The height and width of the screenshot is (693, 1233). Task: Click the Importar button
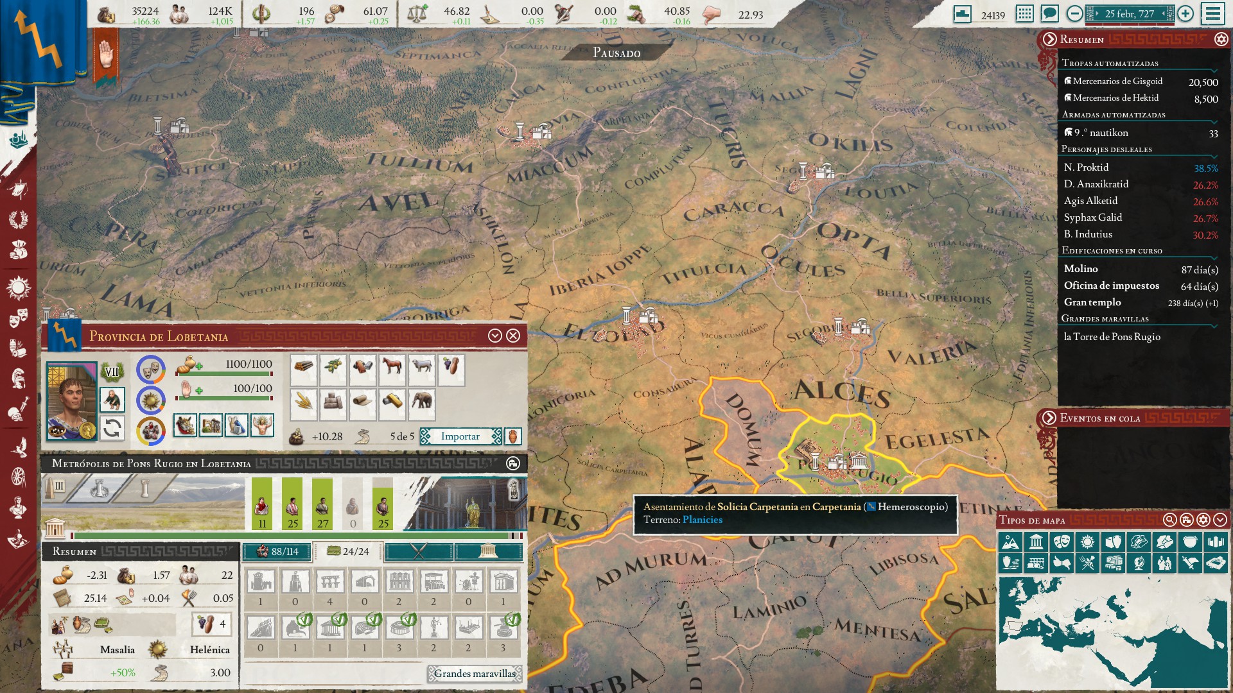click(460, 436)
